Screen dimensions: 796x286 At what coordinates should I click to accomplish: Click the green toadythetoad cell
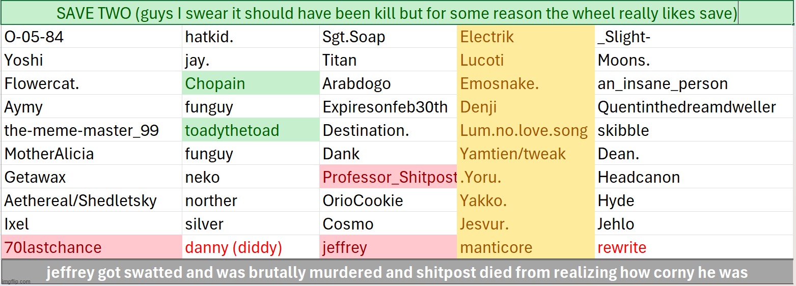click(251, 131)
